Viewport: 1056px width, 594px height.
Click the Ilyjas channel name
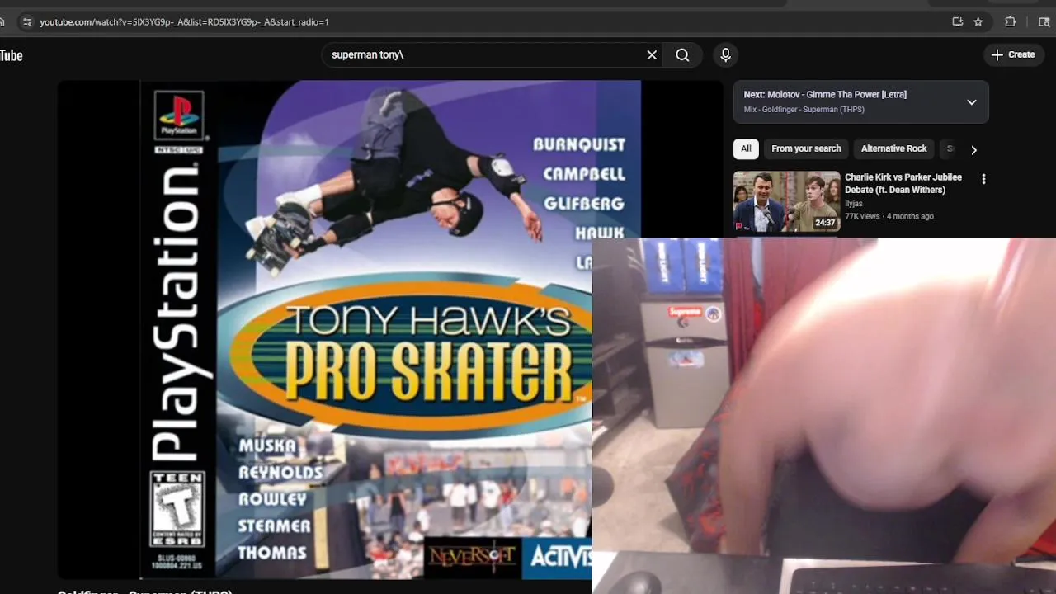coord(854,204)
